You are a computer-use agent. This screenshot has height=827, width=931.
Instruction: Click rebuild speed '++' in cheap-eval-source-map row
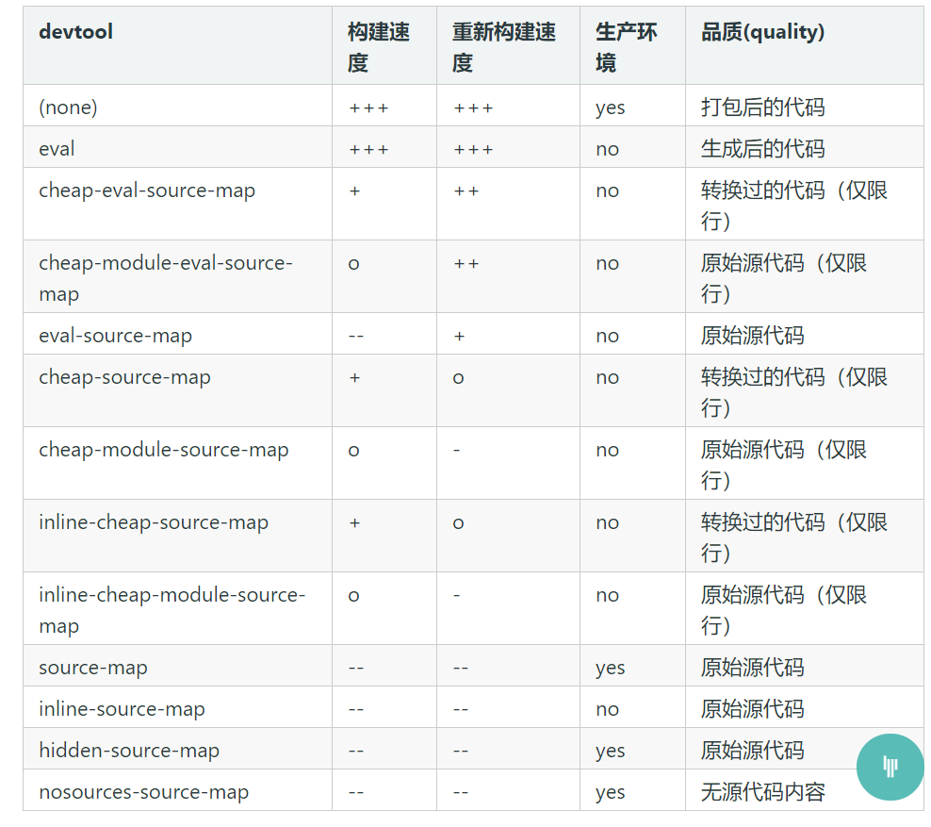466,191
